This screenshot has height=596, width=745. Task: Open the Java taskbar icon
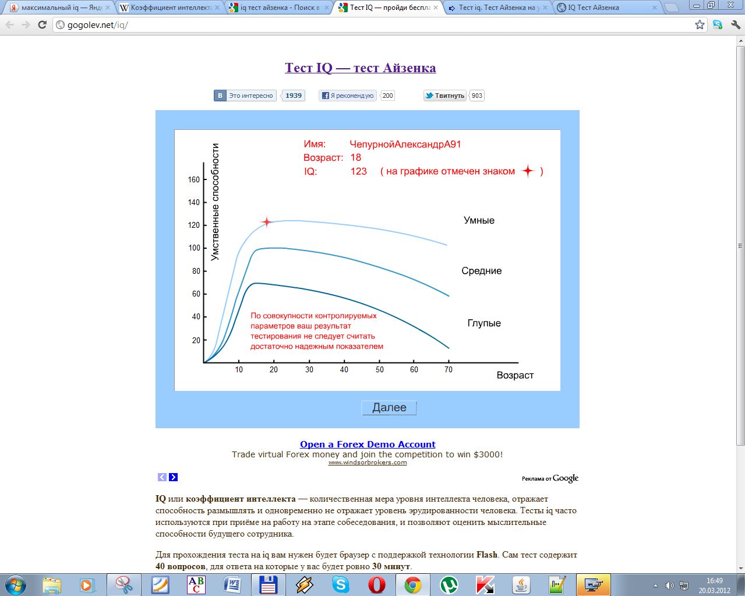(x=521, y=584)
